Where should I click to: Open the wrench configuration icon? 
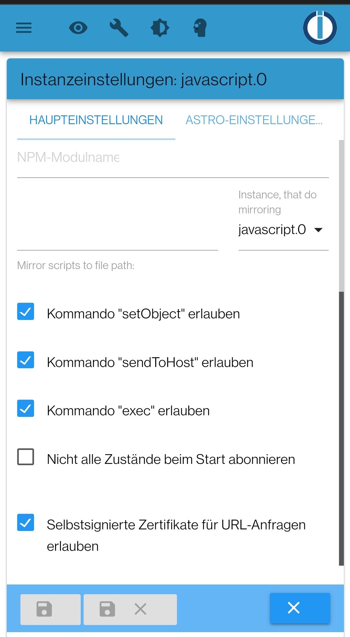pyautogui.click(x=119, y=28)
